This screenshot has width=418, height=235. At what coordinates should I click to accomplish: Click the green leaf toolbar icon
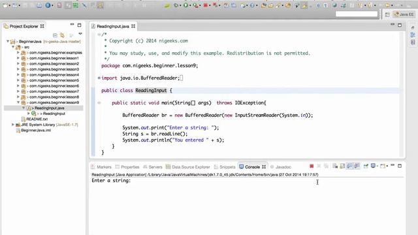point(167,5)
